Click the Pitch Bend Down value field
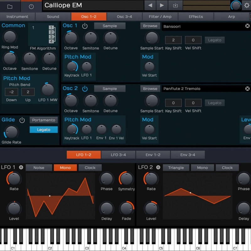The height and width of the screenshot is (251, 251). [11, 92]
